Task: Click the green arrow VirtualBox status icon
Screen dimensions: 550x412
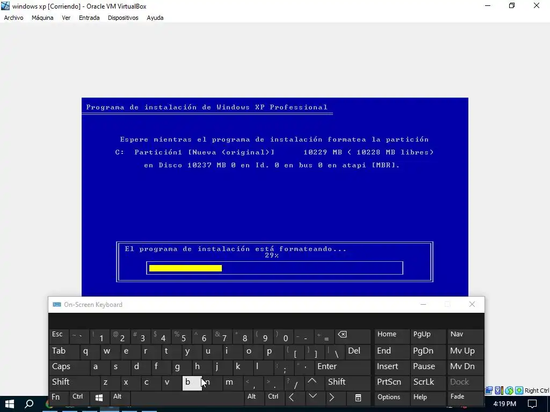Action: click(519, 391)
